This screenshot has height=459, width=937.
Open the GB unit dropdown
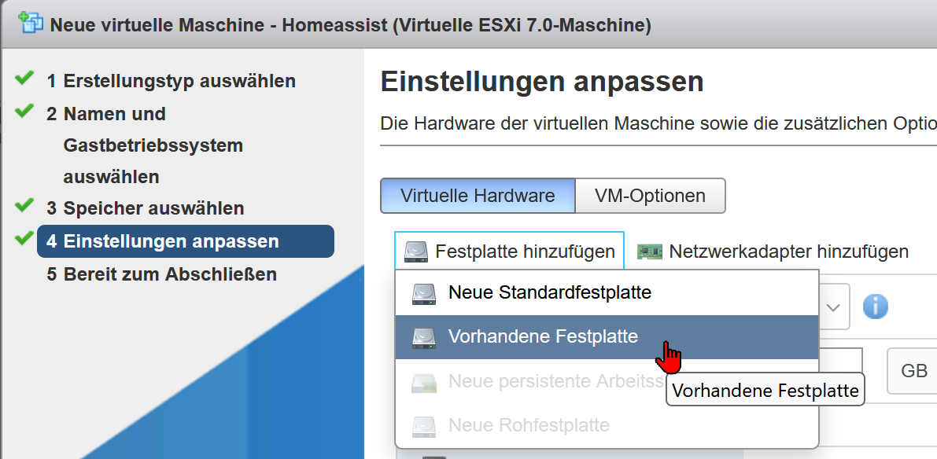[913, 371]
